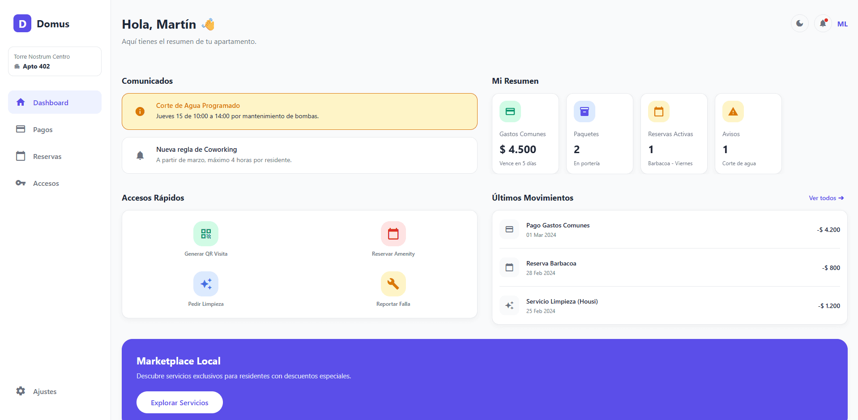
Task: Open the Reservas section in sidebar
Action: 47,156
